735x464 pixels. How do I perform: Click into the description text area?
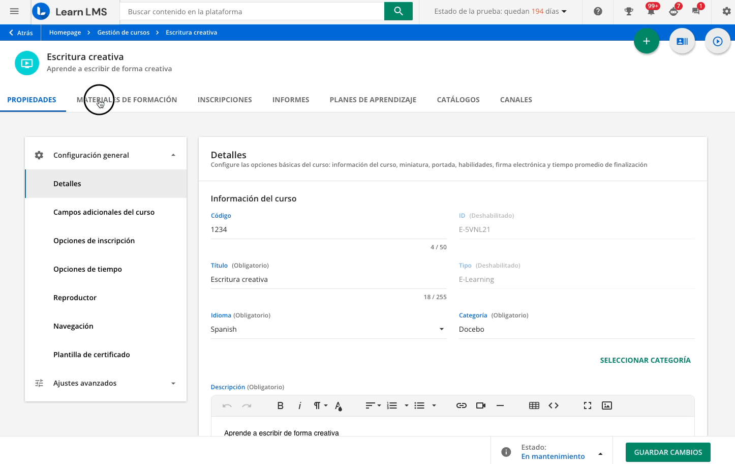pos(452,426)
